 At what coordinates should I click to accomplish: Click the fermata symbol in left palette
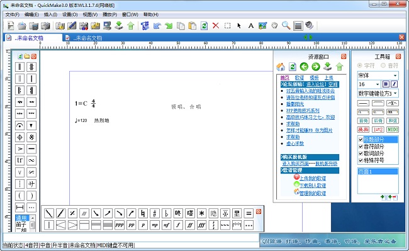[20, 125]
